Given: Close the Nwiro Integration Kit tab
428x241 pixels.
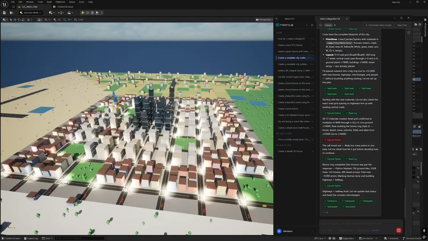Looking at the screenshot, I should pos(347,19).
